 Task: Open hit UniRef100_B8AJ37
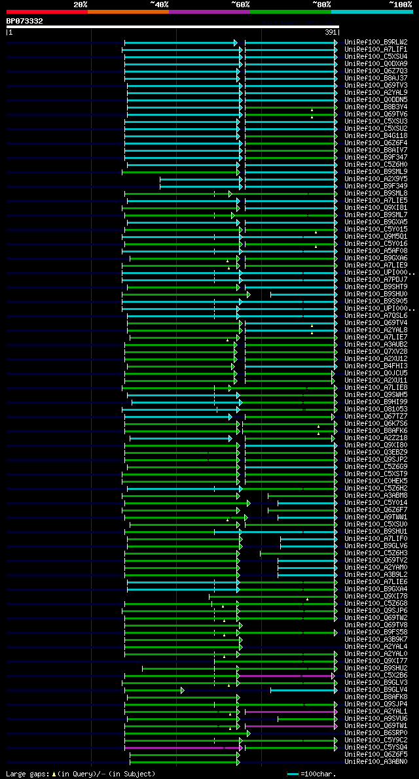(376, 78)
